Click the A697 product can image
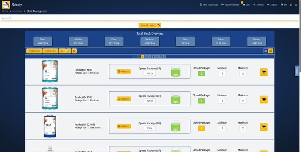The width and height of the screenshot is (301, 152). (50, 71)
